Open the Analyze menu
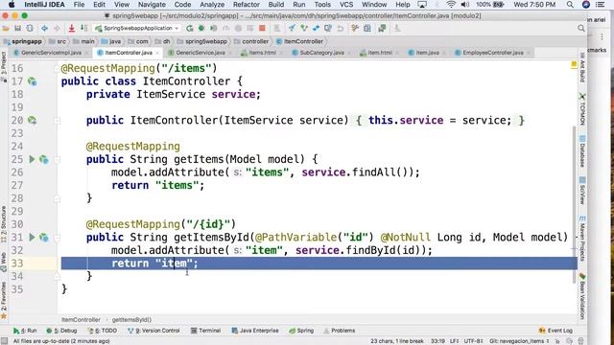The height and width of the screenshot is (345, 614). [212, 5]
